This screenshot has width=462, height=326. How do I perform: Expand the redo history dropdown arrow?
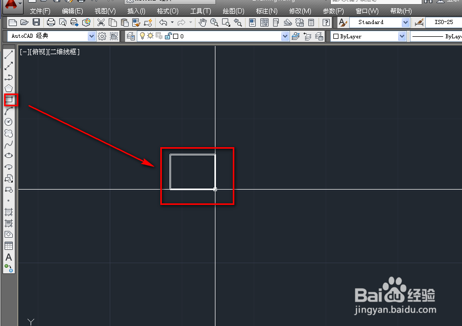(x=190, y=22)
